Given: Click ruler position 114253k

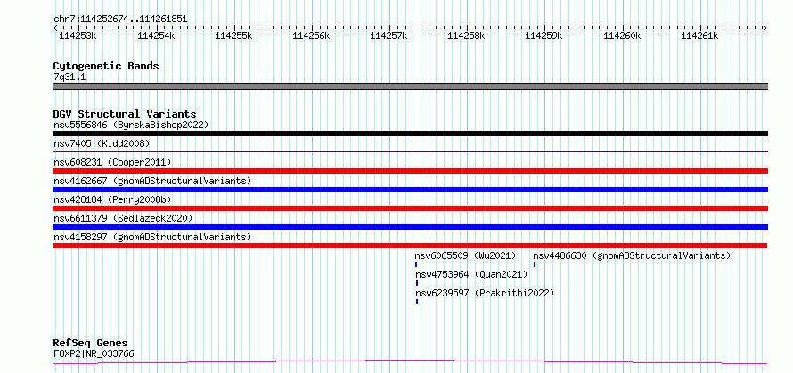Looking at the screenshot, I should (78, 36).
